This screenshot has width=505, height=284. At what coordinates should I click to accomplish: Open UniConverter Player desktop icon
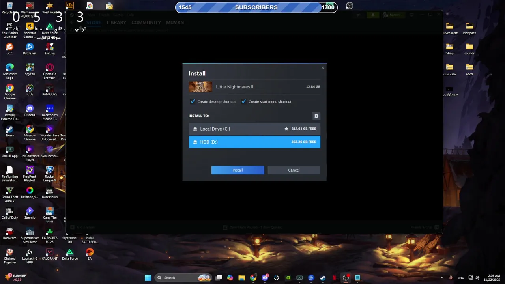30,153
